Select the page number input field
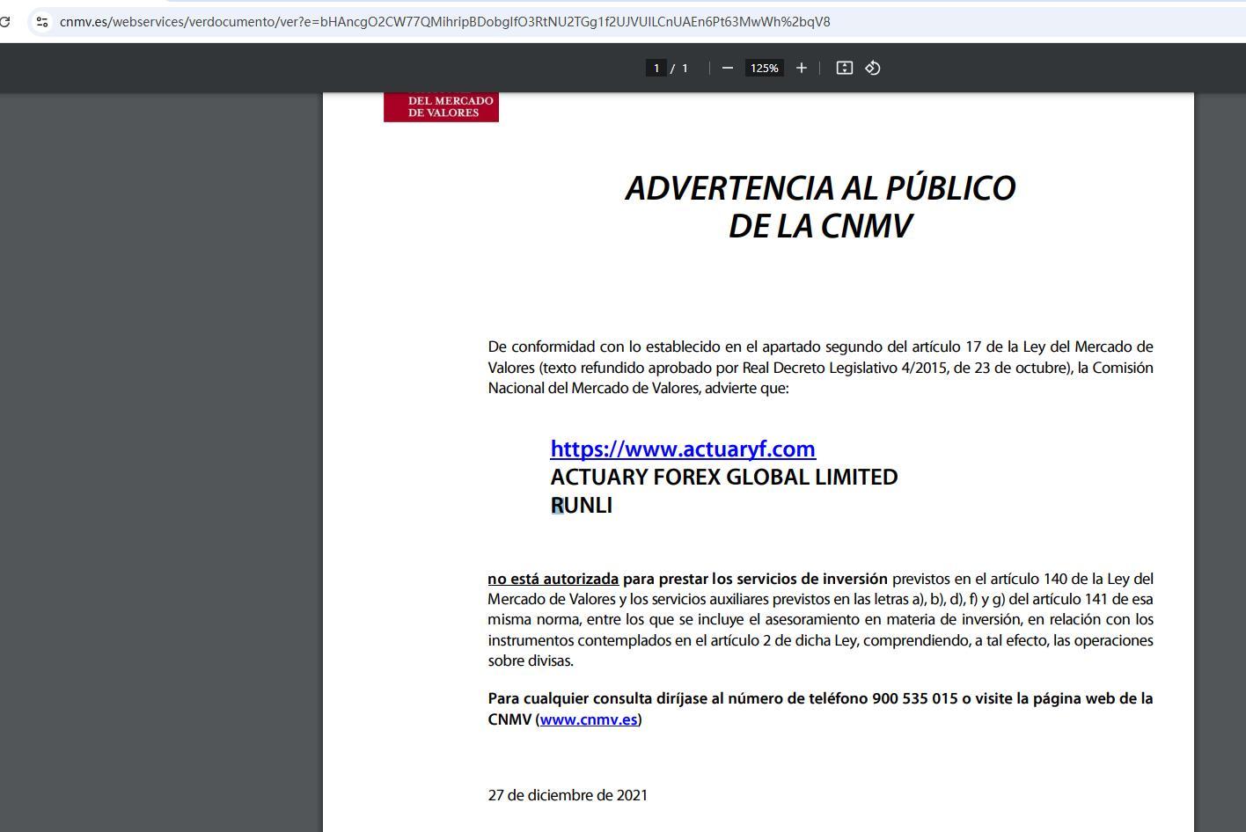Image resolution: width=1246 pixels, height=832 pixels. [x=656, y=68]
